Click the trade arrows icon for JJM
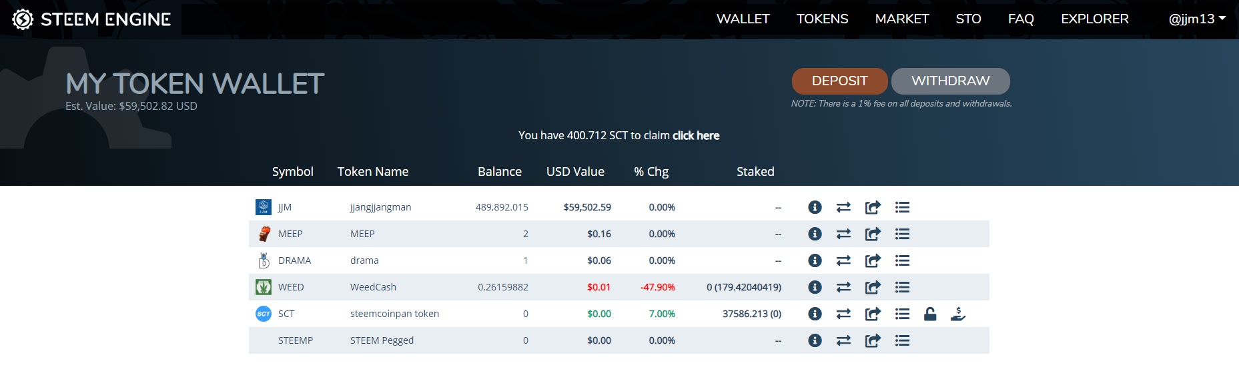The width and height of the screenshot is (1239, 391). click(843, 207)
